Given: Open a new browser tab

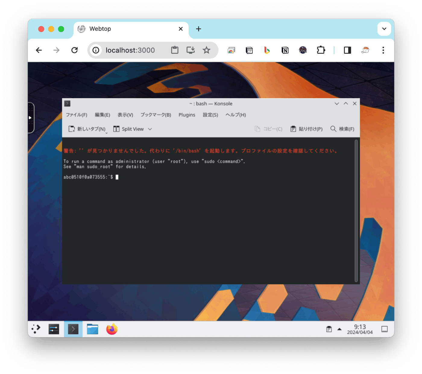Looking at the screenshot, I should coord(198,29).
